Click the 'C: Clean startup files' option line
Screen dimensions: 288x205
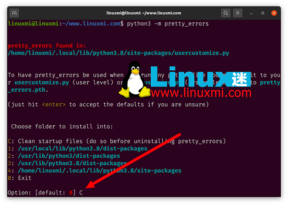[x=117, y=141]
